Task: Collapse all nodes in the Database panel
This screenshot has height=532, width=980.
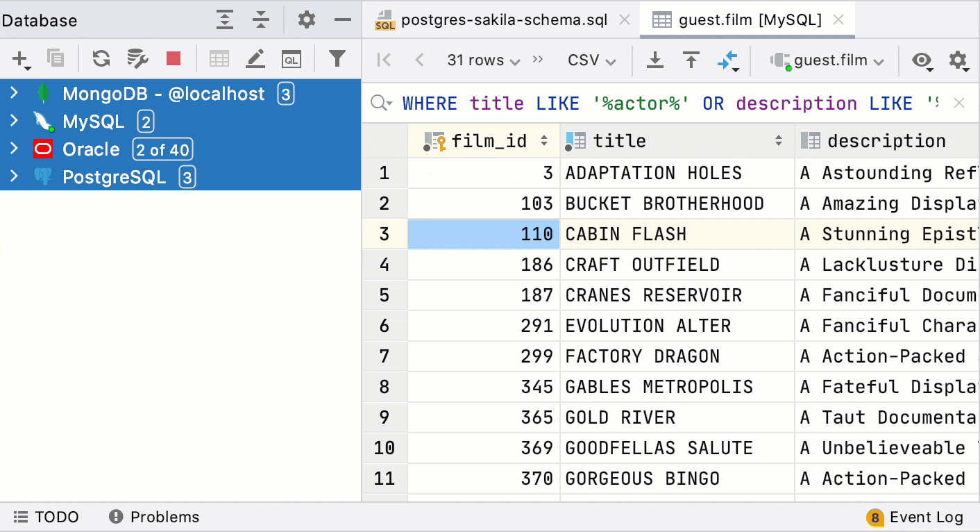Action: click(260, 20)
